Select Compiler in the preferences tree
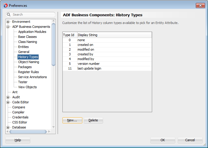 point(18,112)
